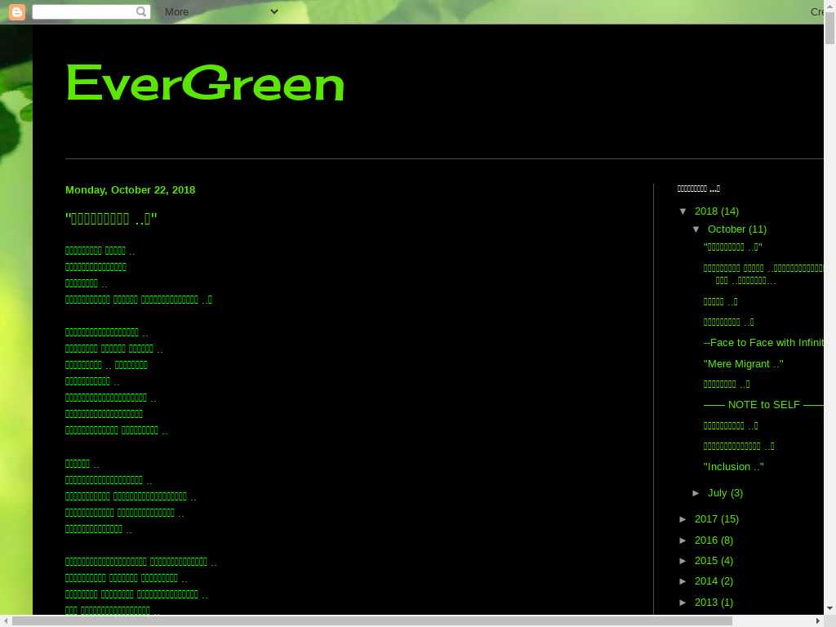
Task: Open the NOTE to SELF post
Action: 763,405
